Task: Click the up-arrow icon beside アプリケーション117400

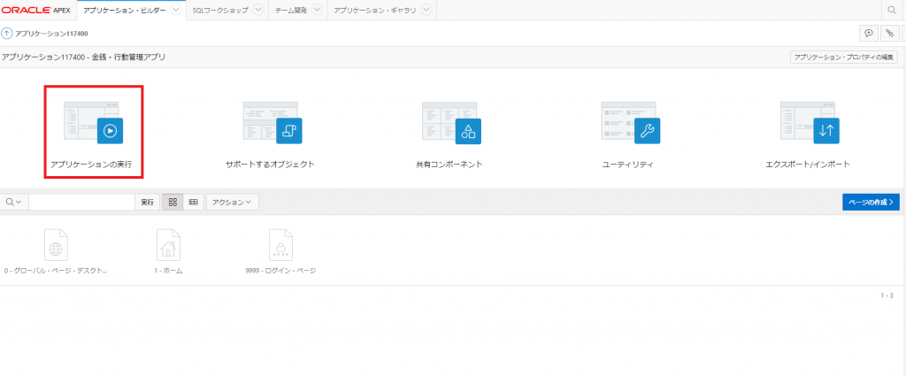Action: (x=7, y=34)
